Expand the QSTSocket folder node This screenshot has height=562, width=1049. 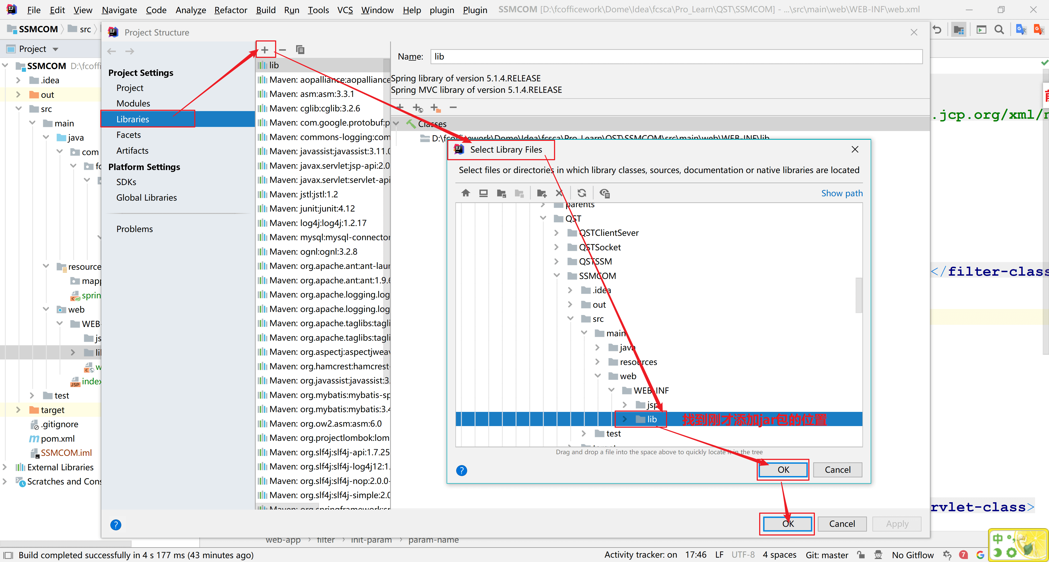click(557, 247)
